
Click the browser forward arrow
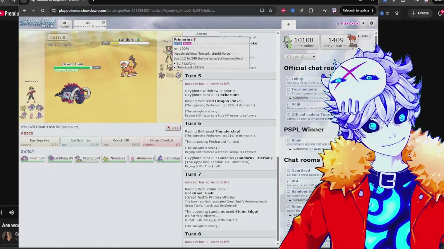[33, 10]
